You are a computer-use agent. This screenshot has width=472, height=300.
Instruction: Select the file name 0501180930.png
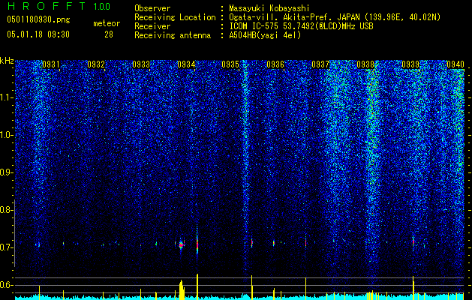pyautogui.click(x=38, y=20)
